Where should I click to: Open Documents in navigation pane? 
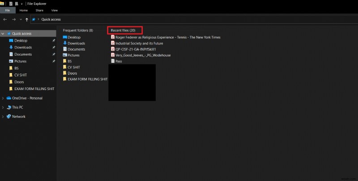tap(23, 54)
